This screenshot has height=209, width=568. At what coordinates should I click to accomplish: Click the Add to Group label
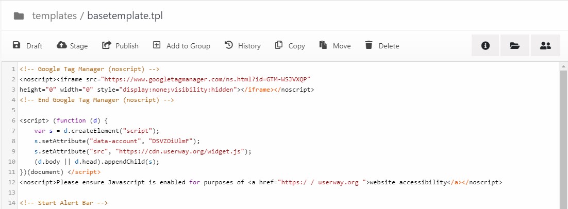point(188,46)
